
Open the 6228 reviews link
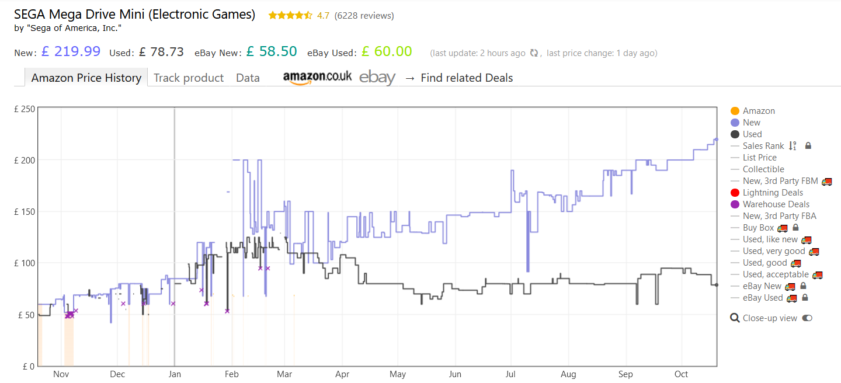pyautogui.click(x=364, y=16)
